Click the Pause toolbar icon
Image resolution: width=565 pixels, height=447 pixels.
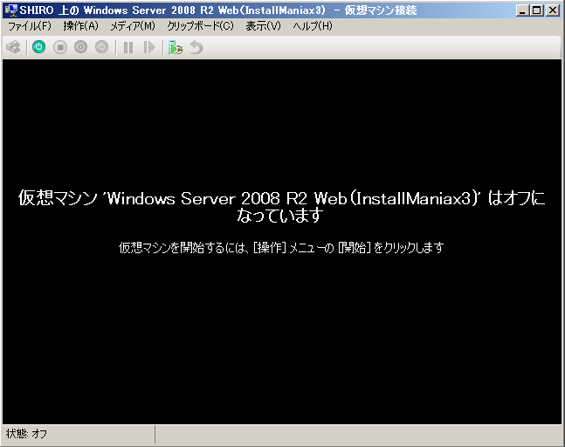click(x=128, y=47)
